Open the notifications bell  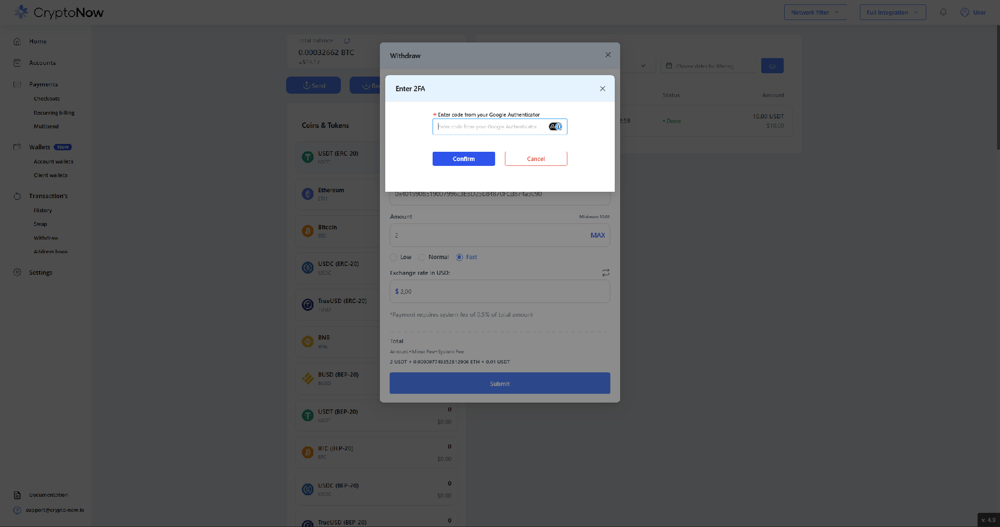[x=943, y=12]
